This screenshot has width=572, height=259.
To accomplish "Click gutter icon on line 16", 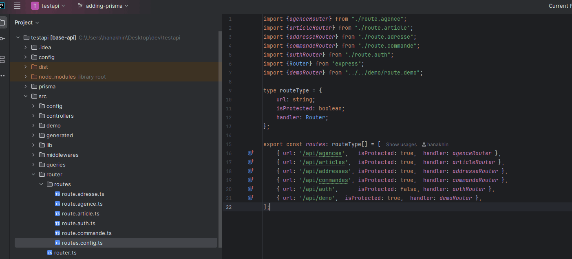I will (x=250, y=153).
